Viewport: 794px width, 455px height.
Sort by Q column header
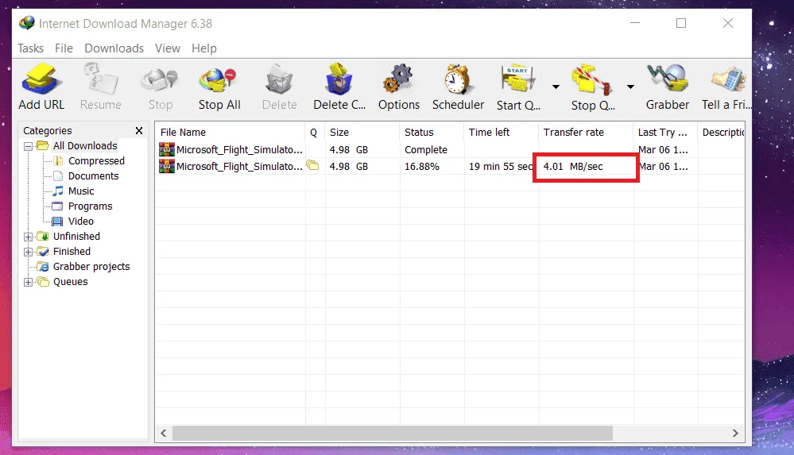315,132
